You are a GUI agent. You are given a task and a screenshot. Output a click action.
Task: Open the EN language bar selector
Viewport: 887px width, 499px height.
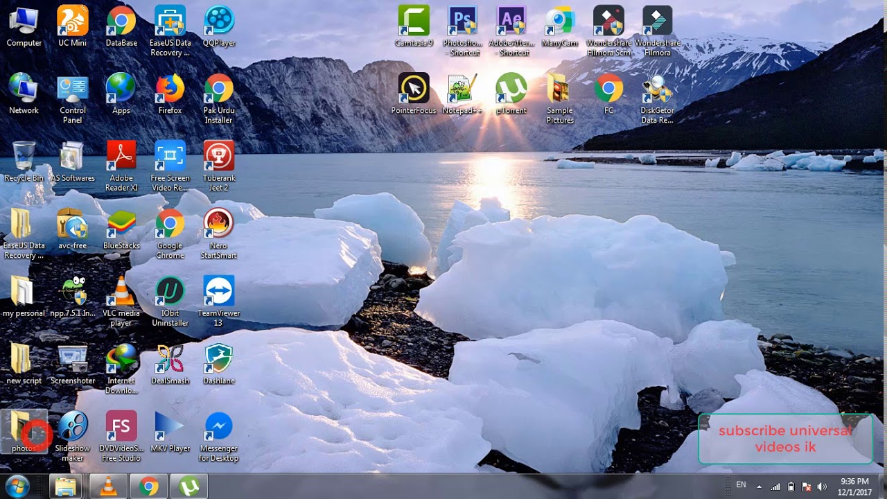pos(741,485)
